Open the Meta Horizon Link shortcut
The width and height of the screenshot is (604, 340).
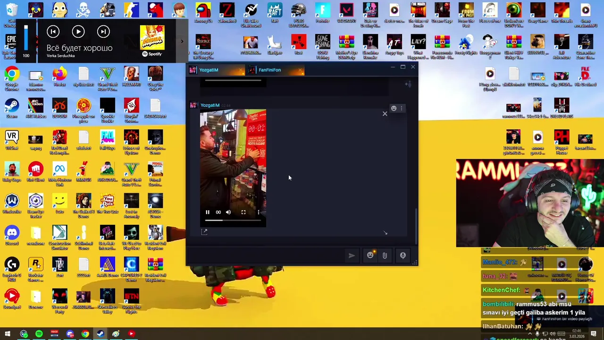pyautogui.click(x=59, y=174)
